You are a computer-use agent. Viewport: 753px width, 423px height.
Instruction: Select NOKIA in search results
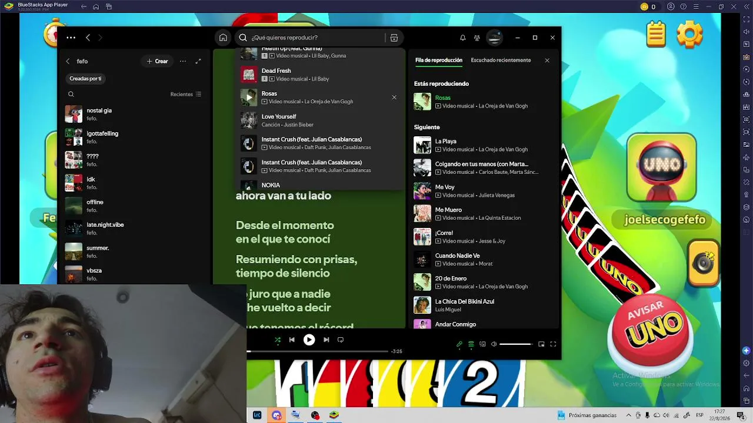319,184
